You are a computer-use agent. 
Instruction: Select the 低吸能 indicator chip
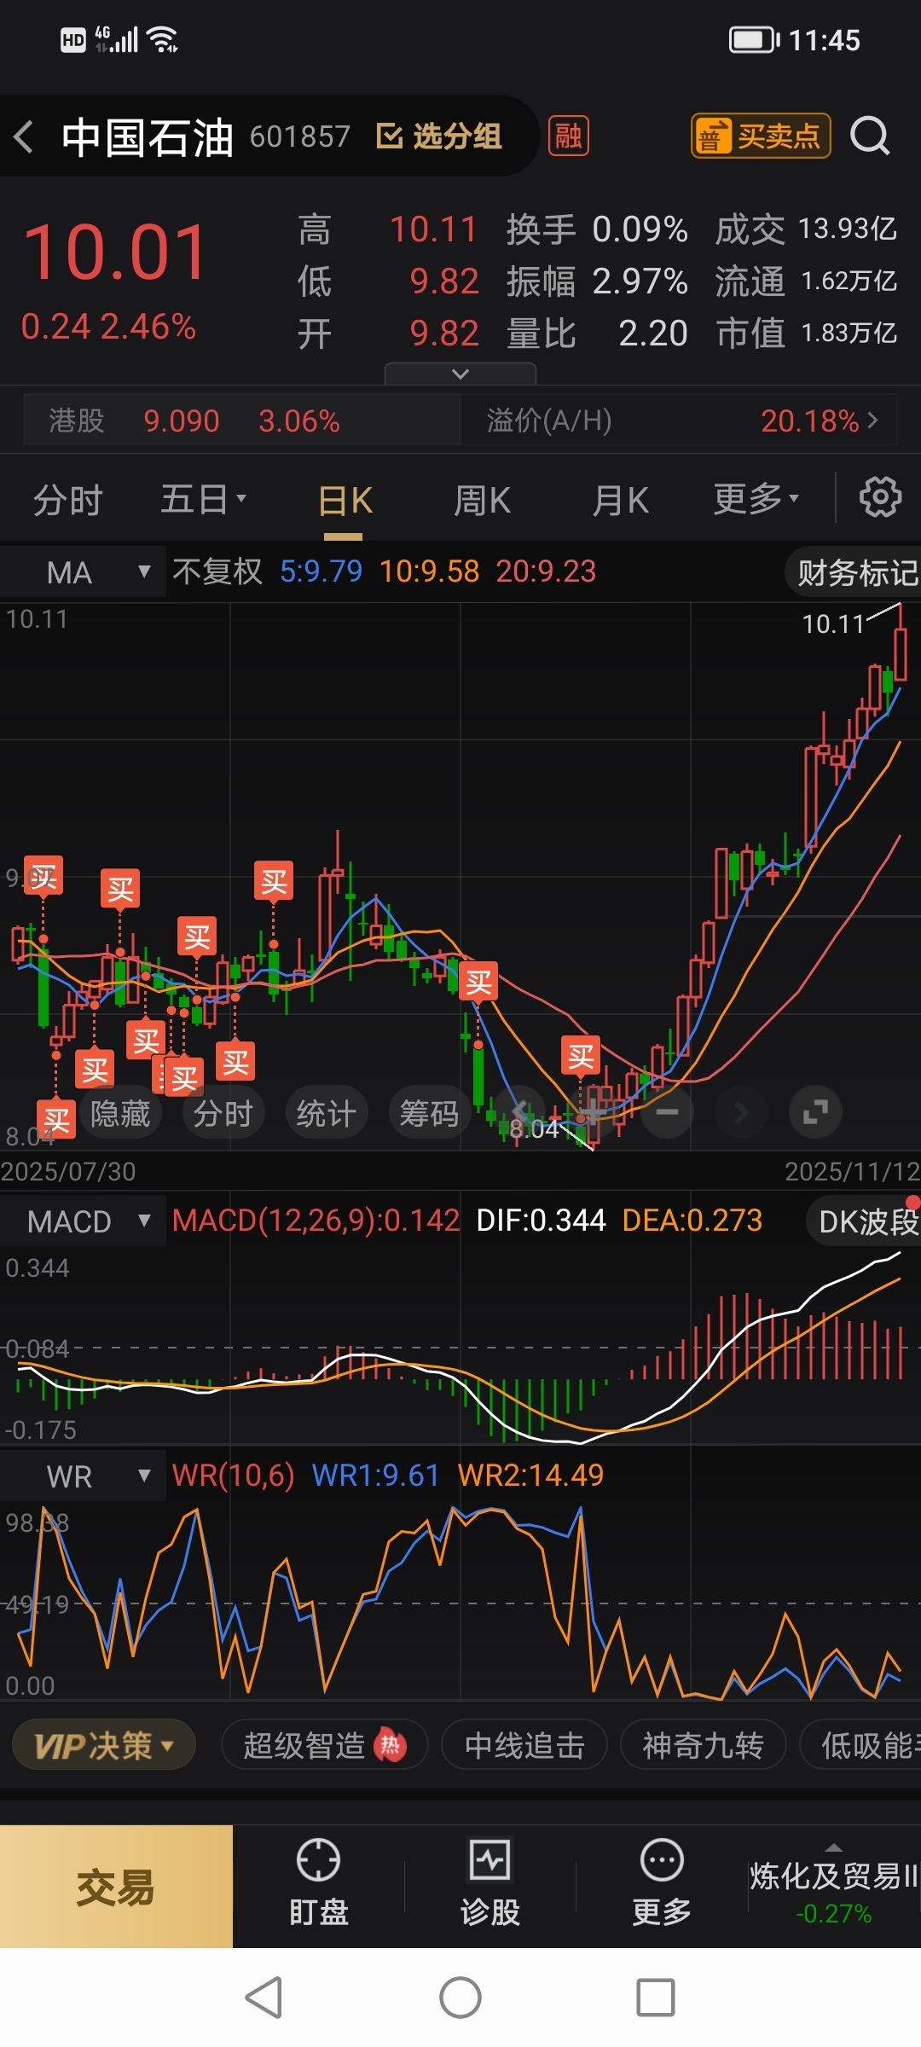(x=861, y=1746)
